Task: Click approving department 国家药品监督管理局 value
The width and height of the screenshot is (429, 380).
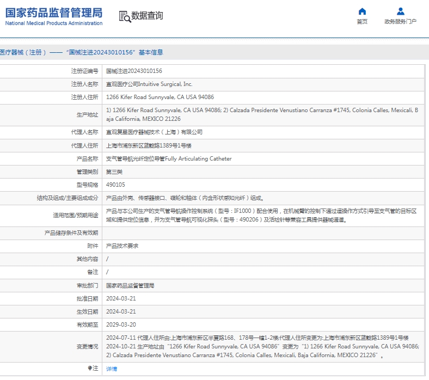Action: (130, 286)
